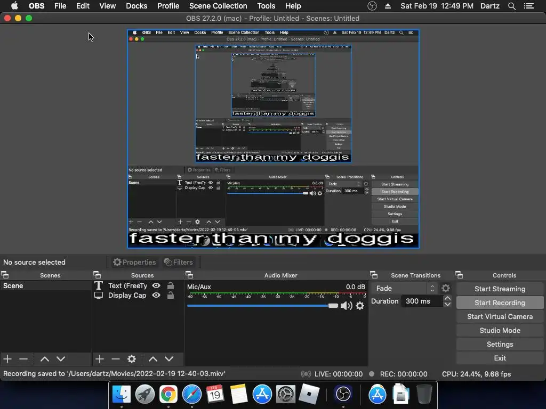Pop out the Controls dock icon
The height and width of the screenshot is (409, 546).
click(x=459, y=275)
